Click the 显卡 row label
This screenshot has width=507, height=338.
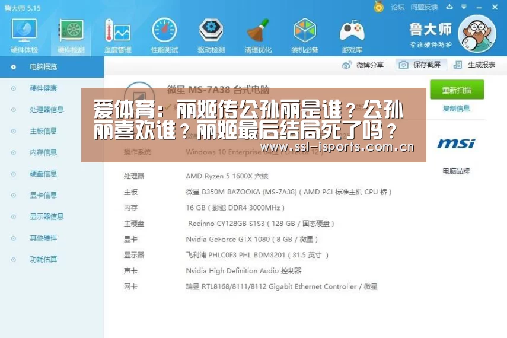coord(130,240)
